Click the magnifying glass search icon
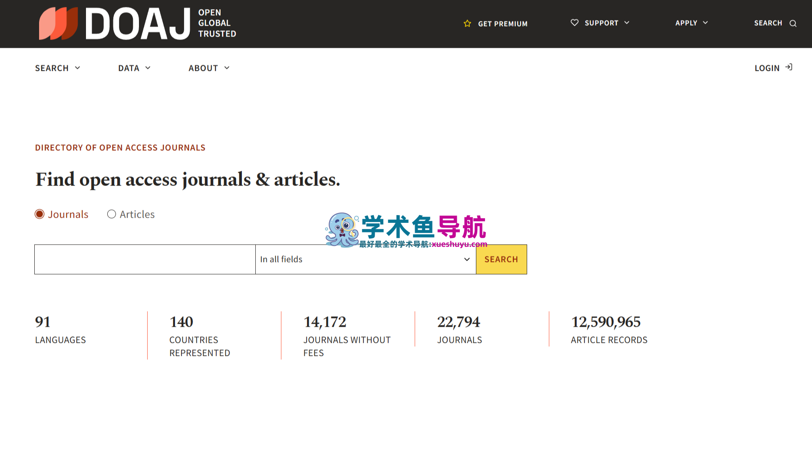The image size is (812, 461). tap(793, 23)
